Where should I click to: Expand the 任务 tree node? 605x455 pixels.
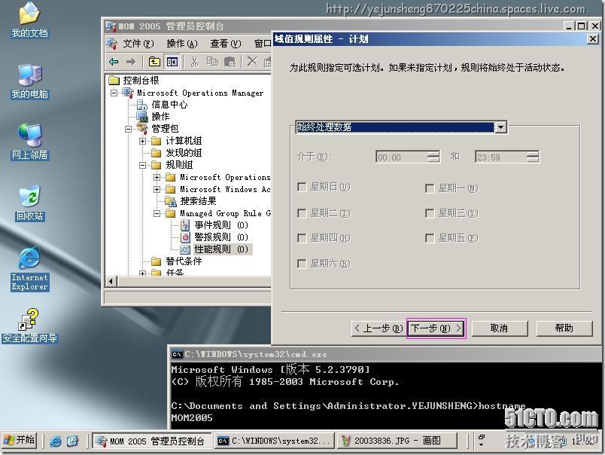tap(142, 273)
